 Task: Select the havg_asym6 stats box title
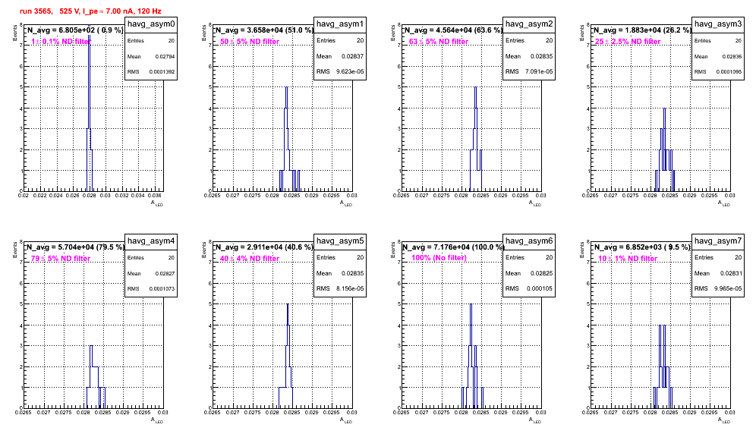529,241
